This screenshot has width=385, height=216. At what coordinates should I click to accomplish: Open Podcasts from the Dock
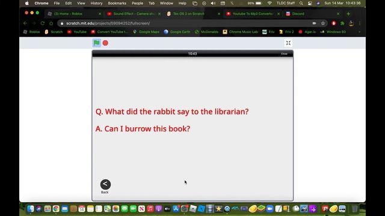coord(159,209)
